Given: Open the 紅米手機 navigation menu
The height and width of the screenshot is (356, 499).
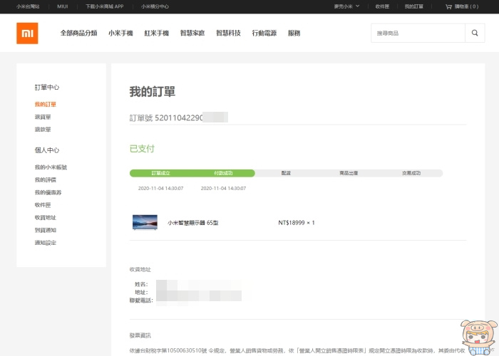Looking at the screenshot, I should click(x=156, y=33).
